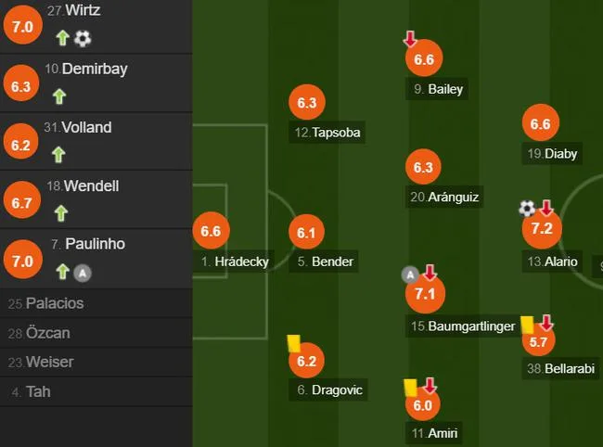603x447 pixels.
Task: Click the goal ball icon under Wirtz
Action: [x=83, y=38]
